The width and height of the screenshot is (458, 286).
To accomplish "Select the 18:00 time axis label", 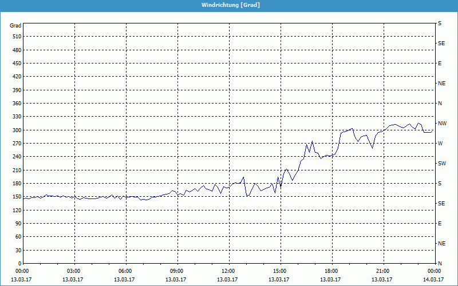I will pos(331,271).
